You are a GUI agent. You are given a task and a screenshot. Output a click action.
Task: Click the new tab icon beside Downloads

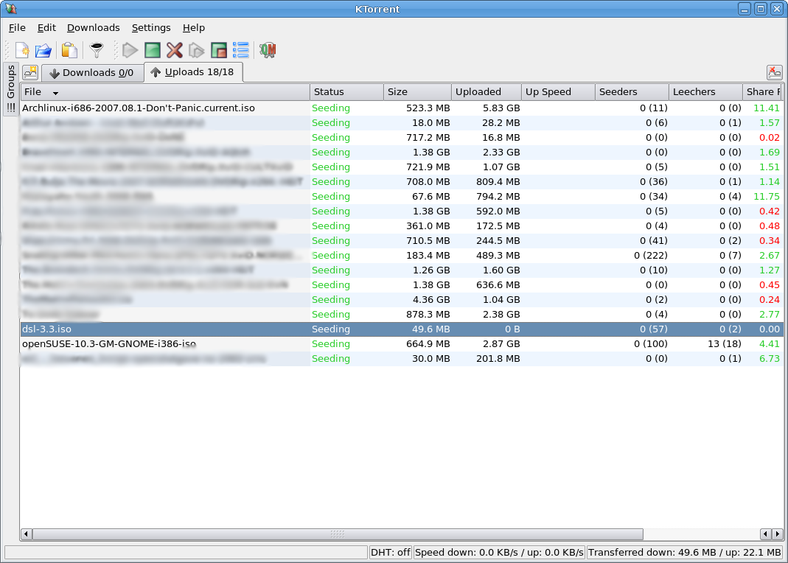click(31, 72)
